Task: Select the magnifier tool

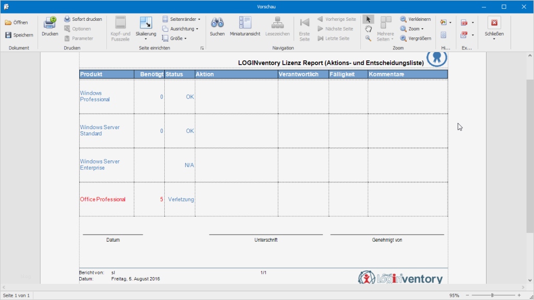Action: click(368, 39)
